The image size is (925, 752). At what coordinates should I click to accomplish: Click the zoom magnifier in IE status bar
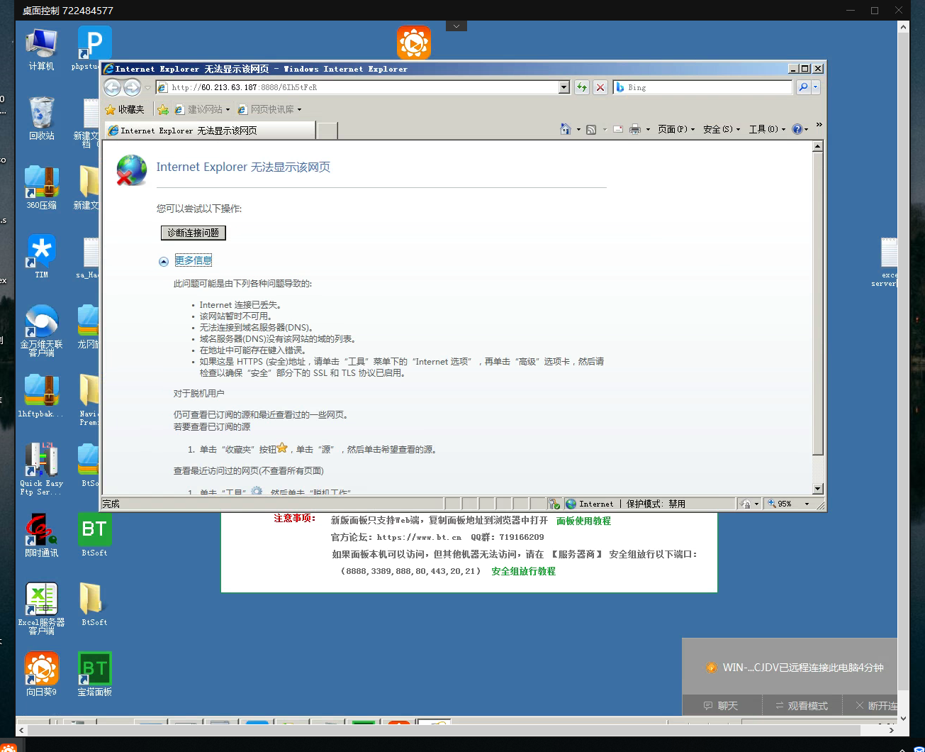[x=771, y=504]
